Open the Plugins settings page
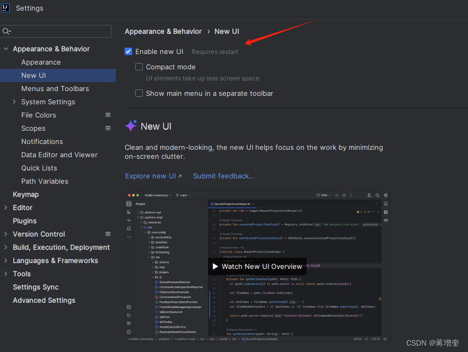The width and height of the screenshot is (468, 352). [24, 221]
